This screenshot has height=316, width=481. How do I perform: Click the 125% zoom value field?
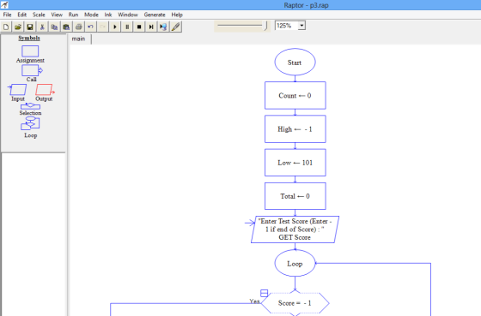point(287,26)
